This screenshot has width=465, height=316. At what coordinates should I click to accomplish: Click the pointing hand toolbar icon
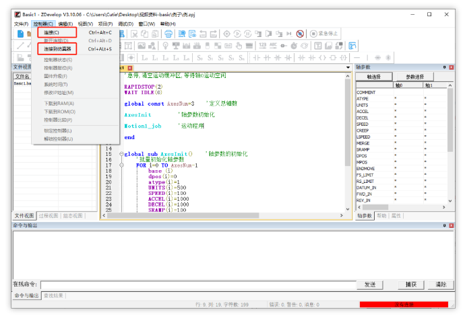point(239,46)
